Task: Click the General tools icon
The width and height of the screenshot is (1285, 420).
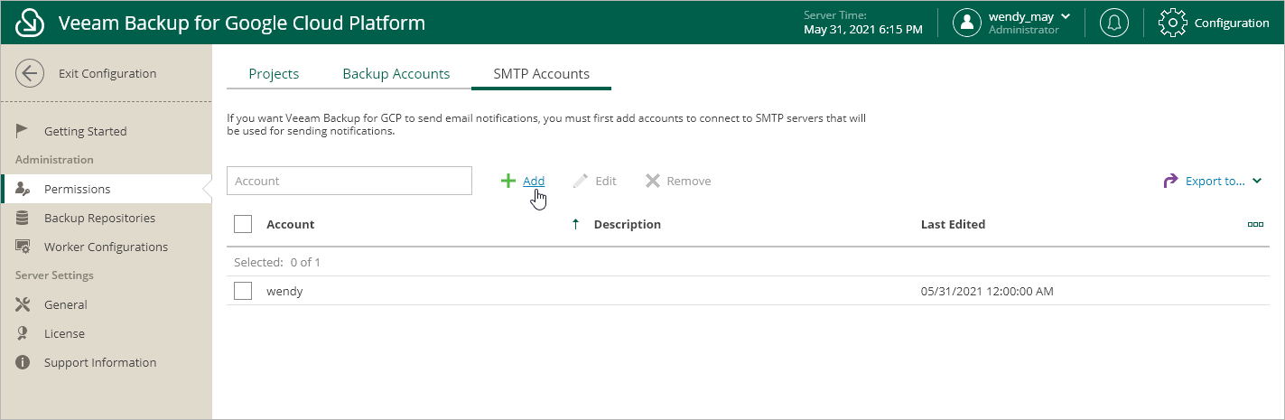Action: point(23,304)
